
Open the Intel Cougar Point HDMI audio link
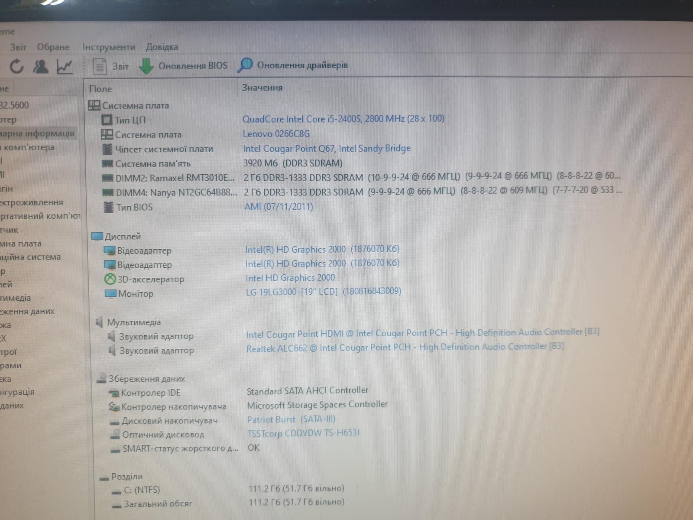point(423,333)
